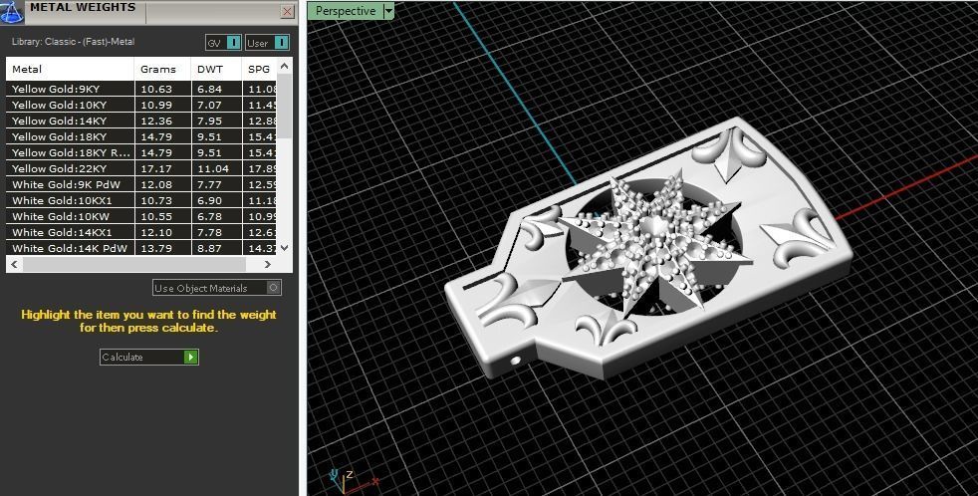Click the 13.79 grams value
The image size is (978, 496).
click(x=156, y=248)
